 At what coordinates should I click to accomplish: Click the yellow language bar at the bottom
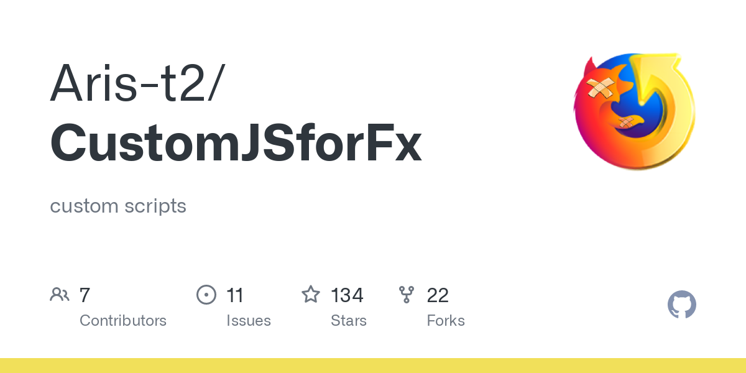click(373, 366)
